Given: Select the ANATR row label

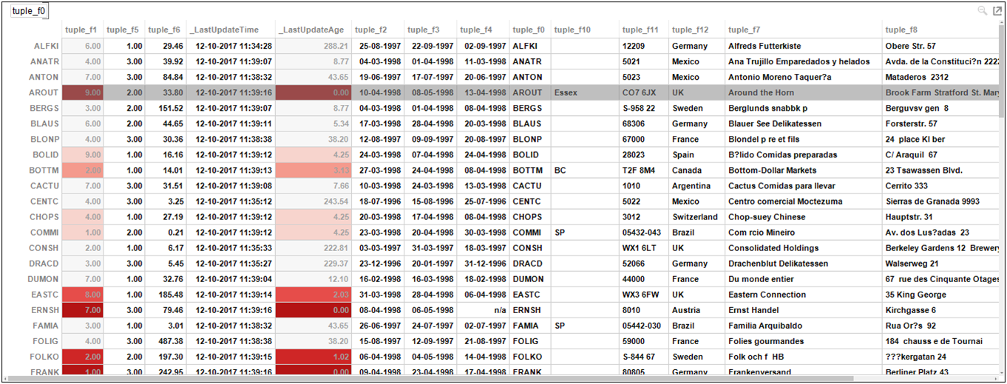Looking at the screenshot, I should pyautogui.click(x=45, y=61).
